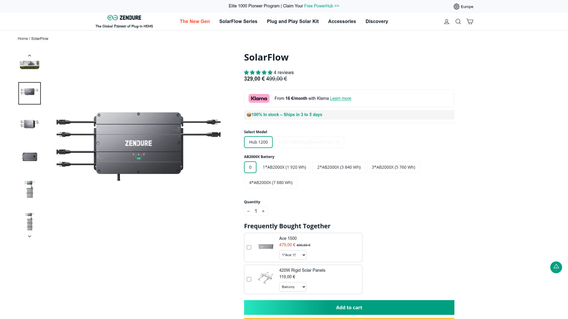
Task: Click the 420W Rigid Solar Panels image
Action: coord(266,278)
